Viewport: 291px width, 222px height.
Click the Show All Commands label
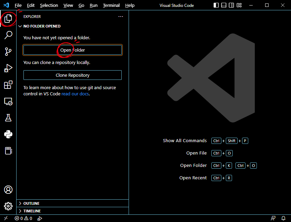185,141
